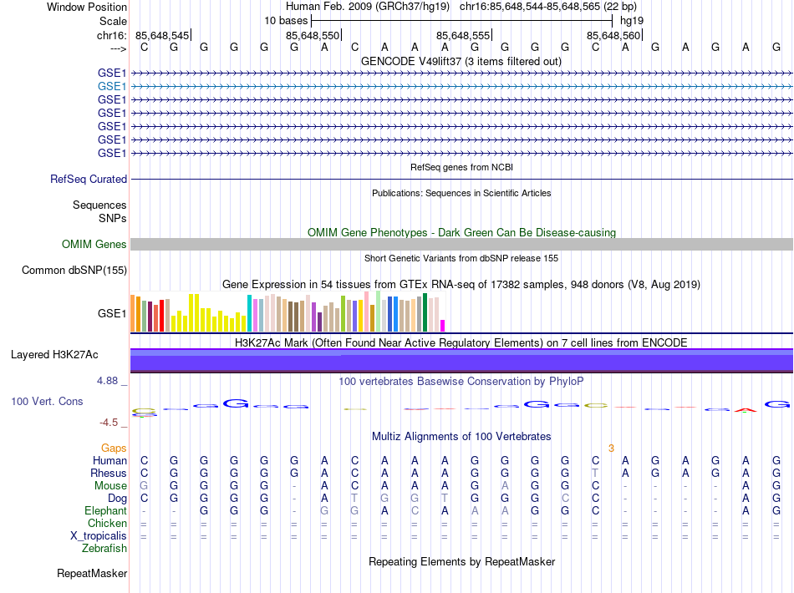This screenshot has height=593, width=794.
Task: Click the orange gap number 3 in Gaps row
Action: click(x=611, y=449)
